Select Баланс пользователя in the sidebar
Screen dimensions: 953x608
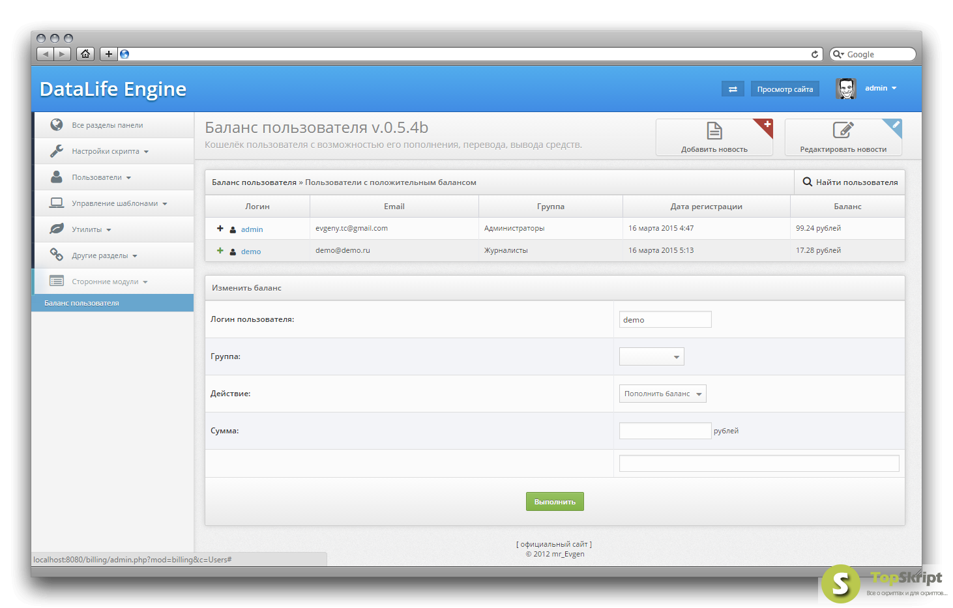pyautogui.click(x=113, y=303)
